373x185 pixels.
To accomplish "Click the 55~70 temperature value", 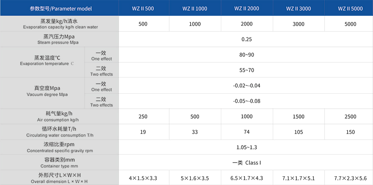I will (x=247, y=71).
